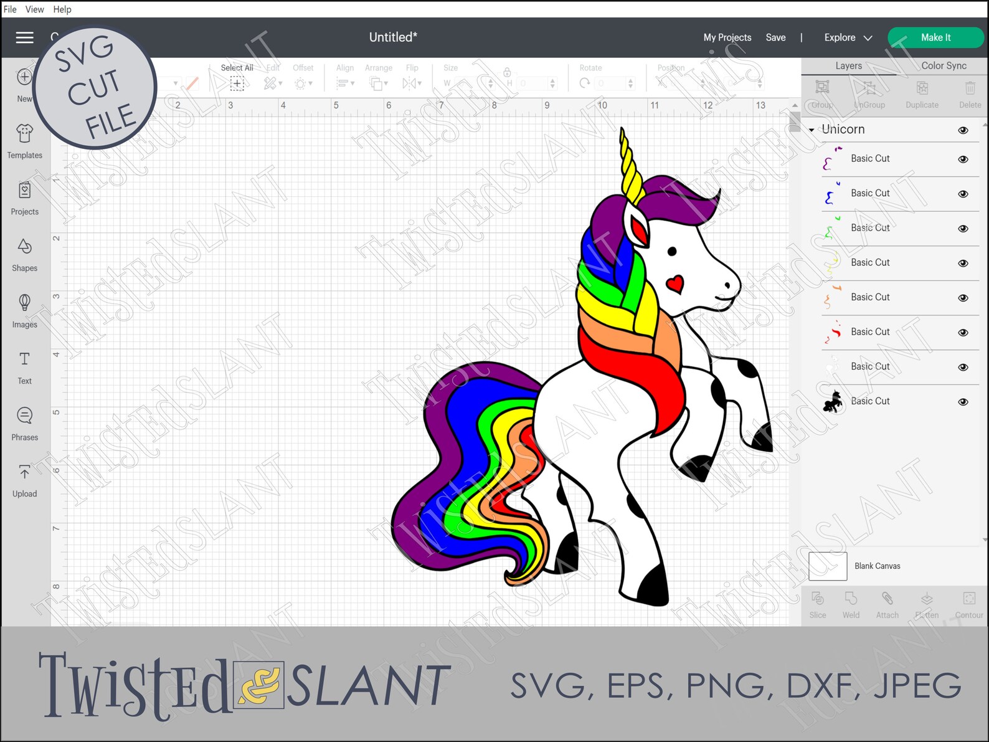Screen dimensions: 989x742
Task: Switch to the Color Sync tab
Action: 944,65
